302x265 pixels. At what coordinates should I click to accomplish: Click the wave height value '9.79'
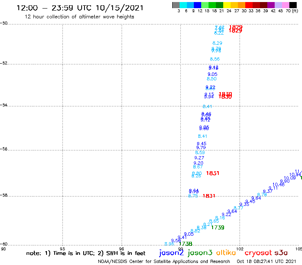tap(201, 148)
